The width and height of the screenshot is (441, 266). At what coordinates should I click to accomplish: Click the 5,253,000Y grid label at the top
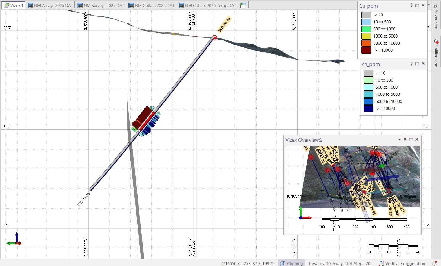(x=294, y=21)
